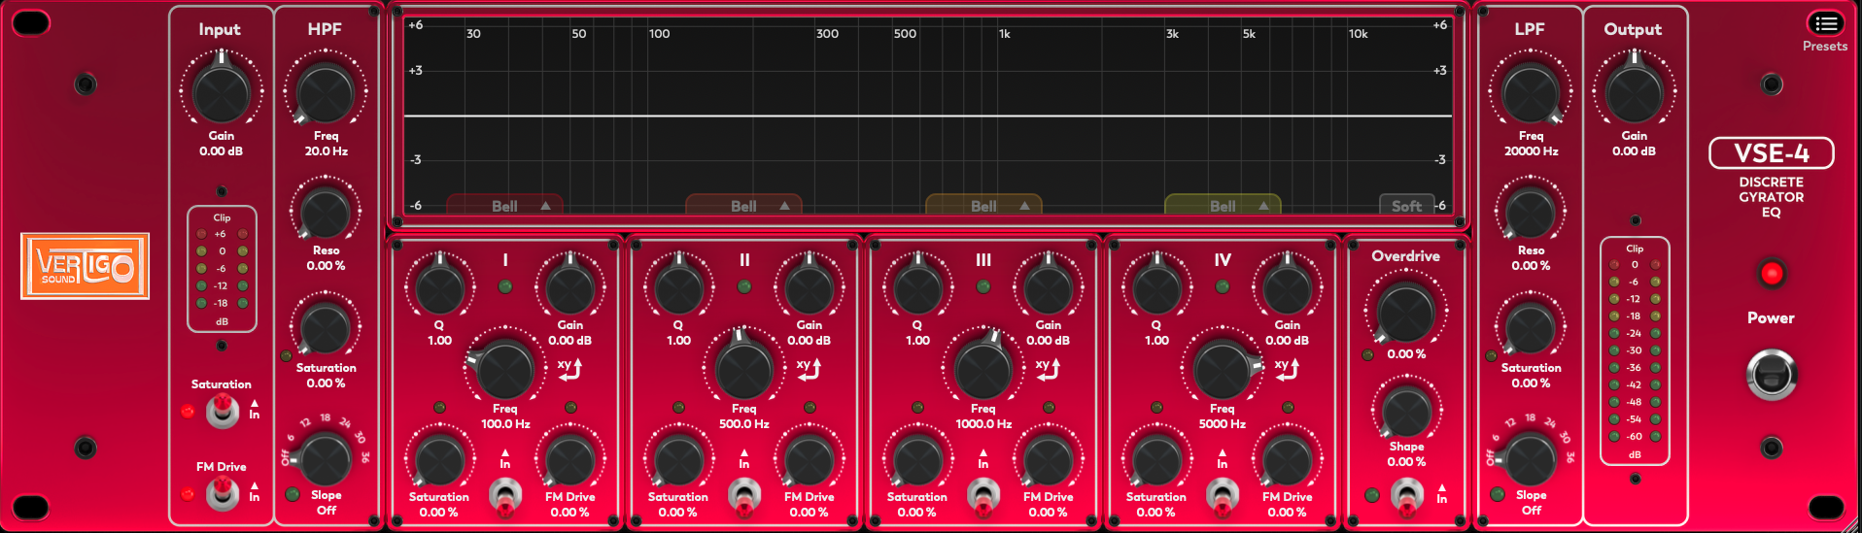Toggle the Input Saturation In switch

coord(223,412)
